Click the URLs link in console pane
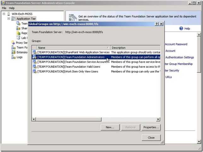Image resolution: width=203 pixels, height=152 pixels. (169, 77)
